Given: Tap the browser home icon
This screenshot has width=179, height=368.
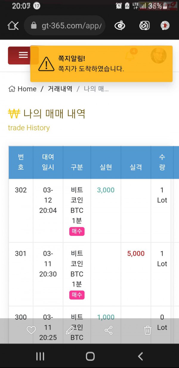Looking at the screenshot, I should (13, 26).
